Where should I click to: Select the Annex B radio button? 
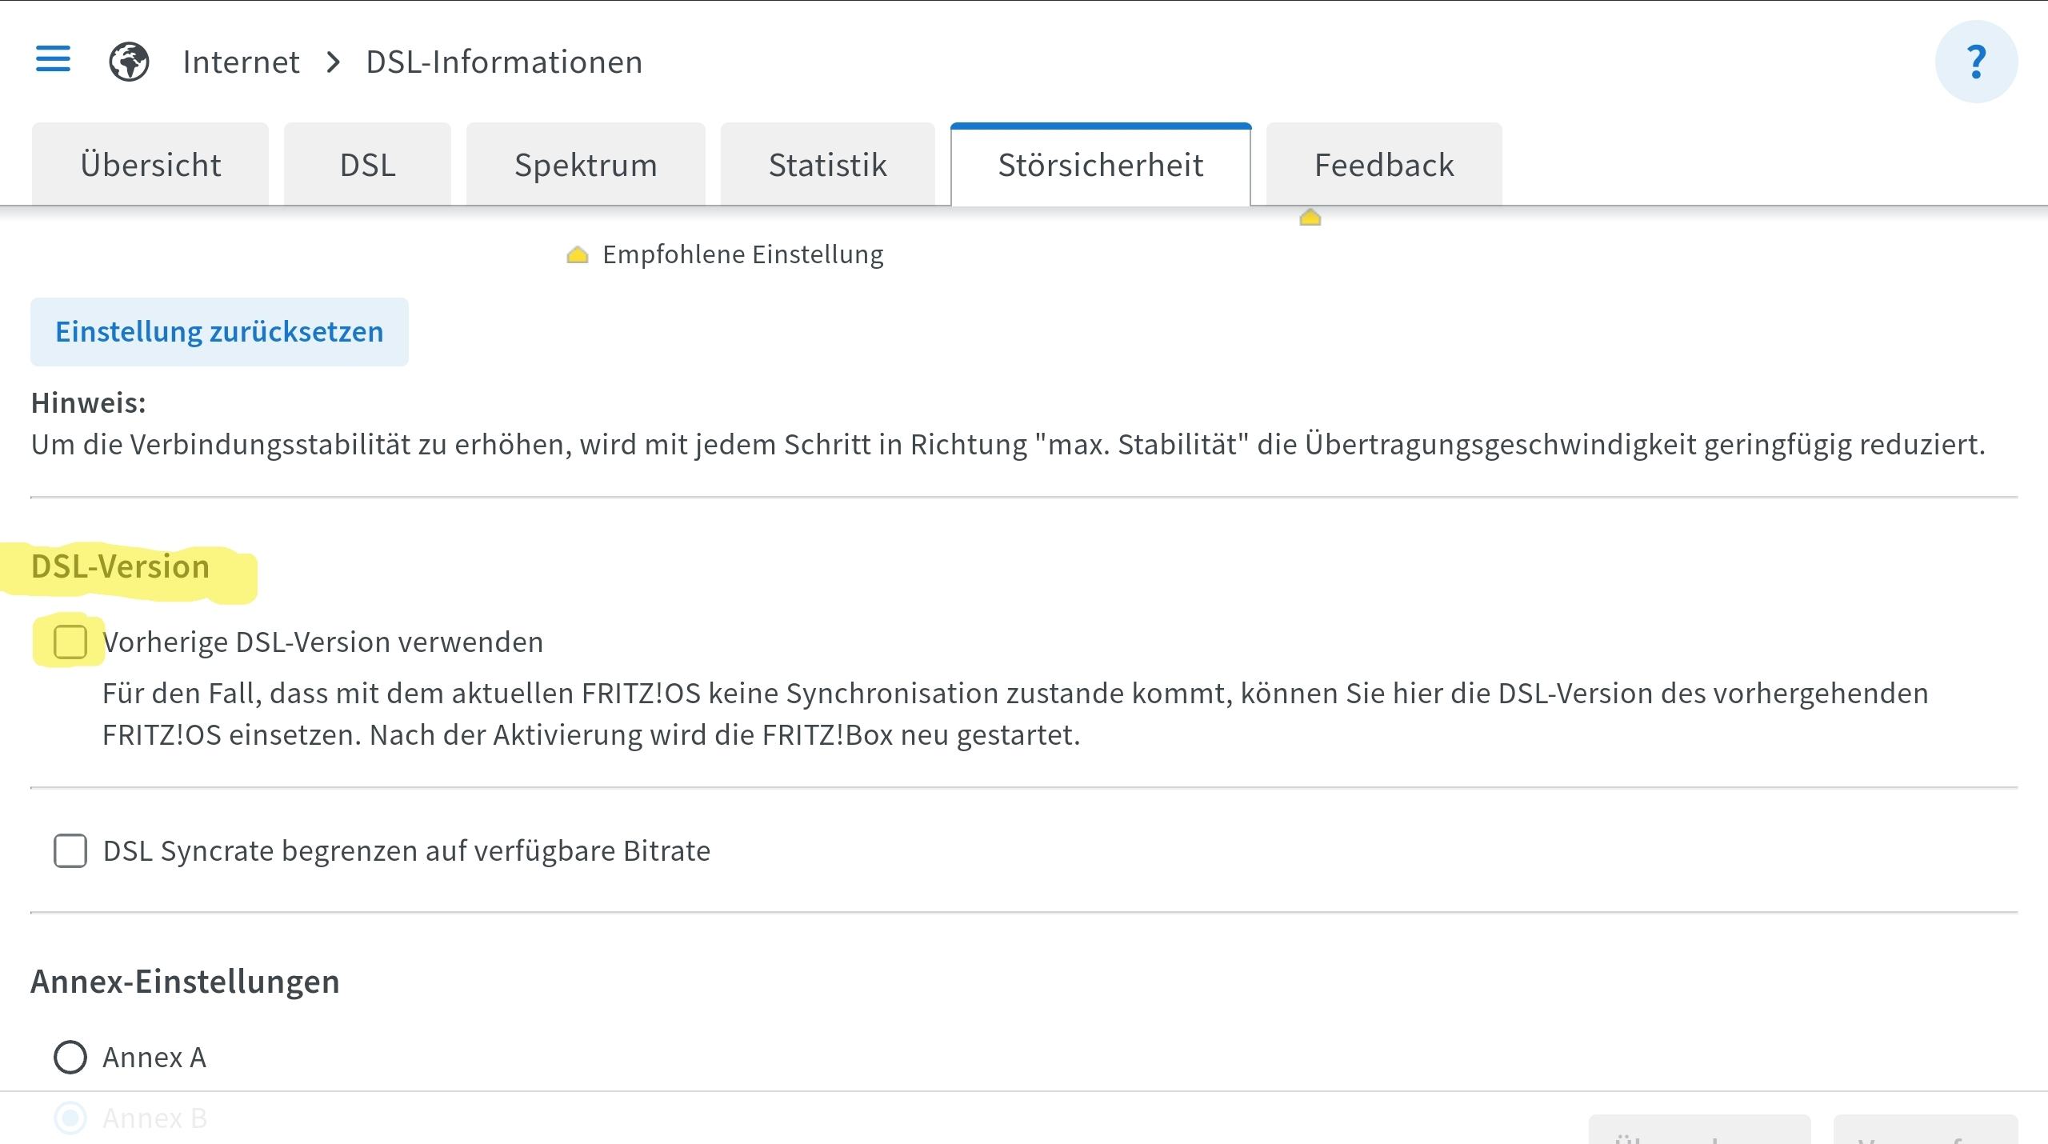[70, 1118]
